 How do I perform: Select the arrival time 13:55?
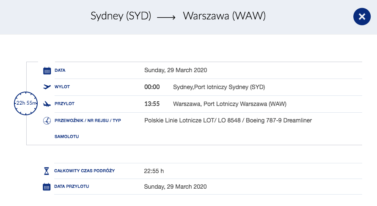152,104
